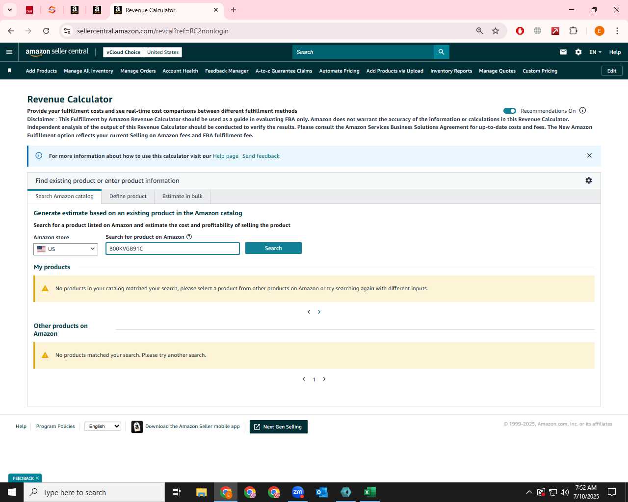628x502 pixels.
Task: Click the browser zoom magnifier icon
Action: tap(480, 31)
